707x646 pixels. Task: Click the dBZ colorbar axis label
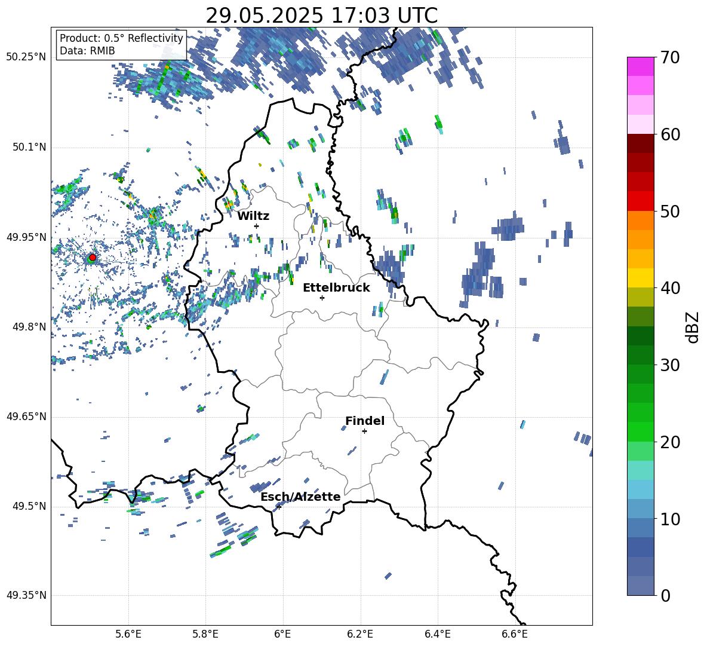(691, 327)
